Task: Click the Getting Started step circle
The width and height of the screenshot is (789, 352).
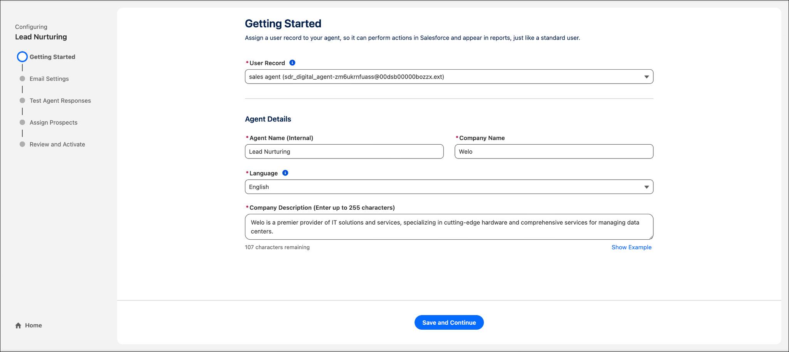Action: pyautogui.click(x=22, y=57)
